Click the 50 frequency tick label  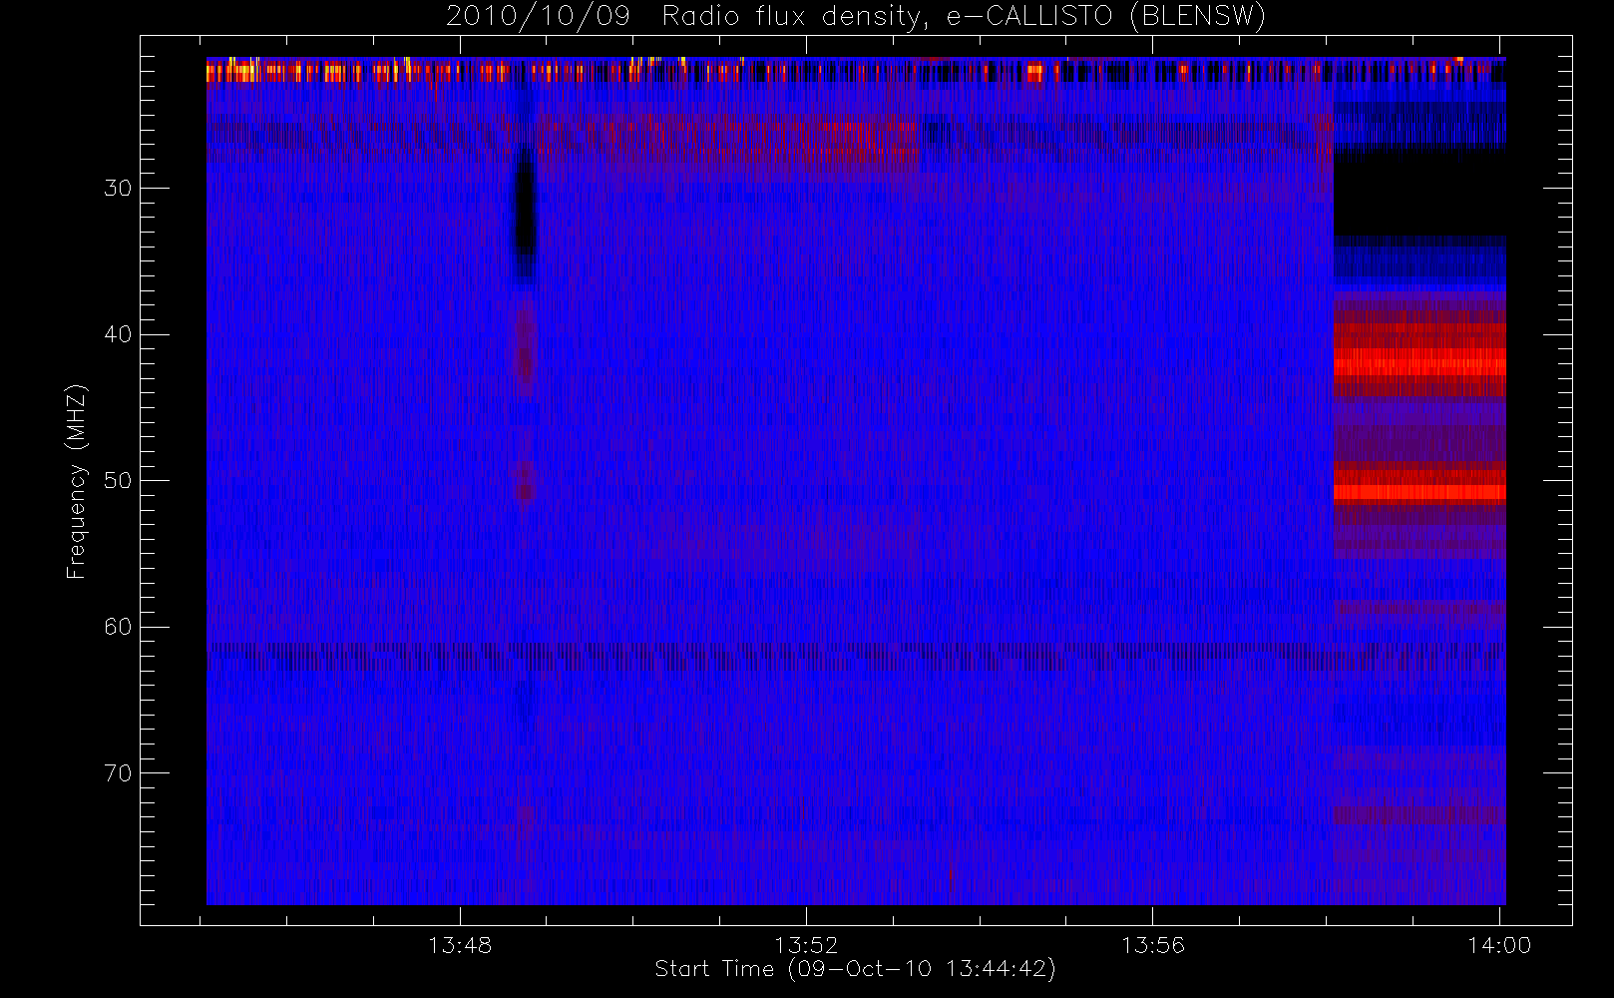(x=118, y=481)
